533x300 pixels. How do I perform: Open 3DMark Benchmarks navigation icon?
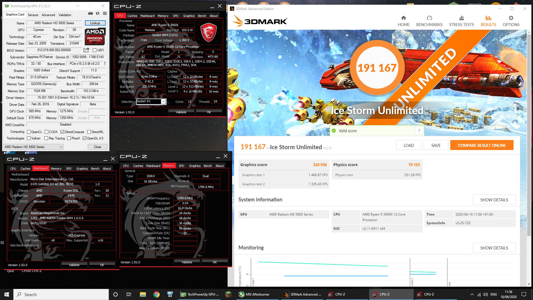429,18
